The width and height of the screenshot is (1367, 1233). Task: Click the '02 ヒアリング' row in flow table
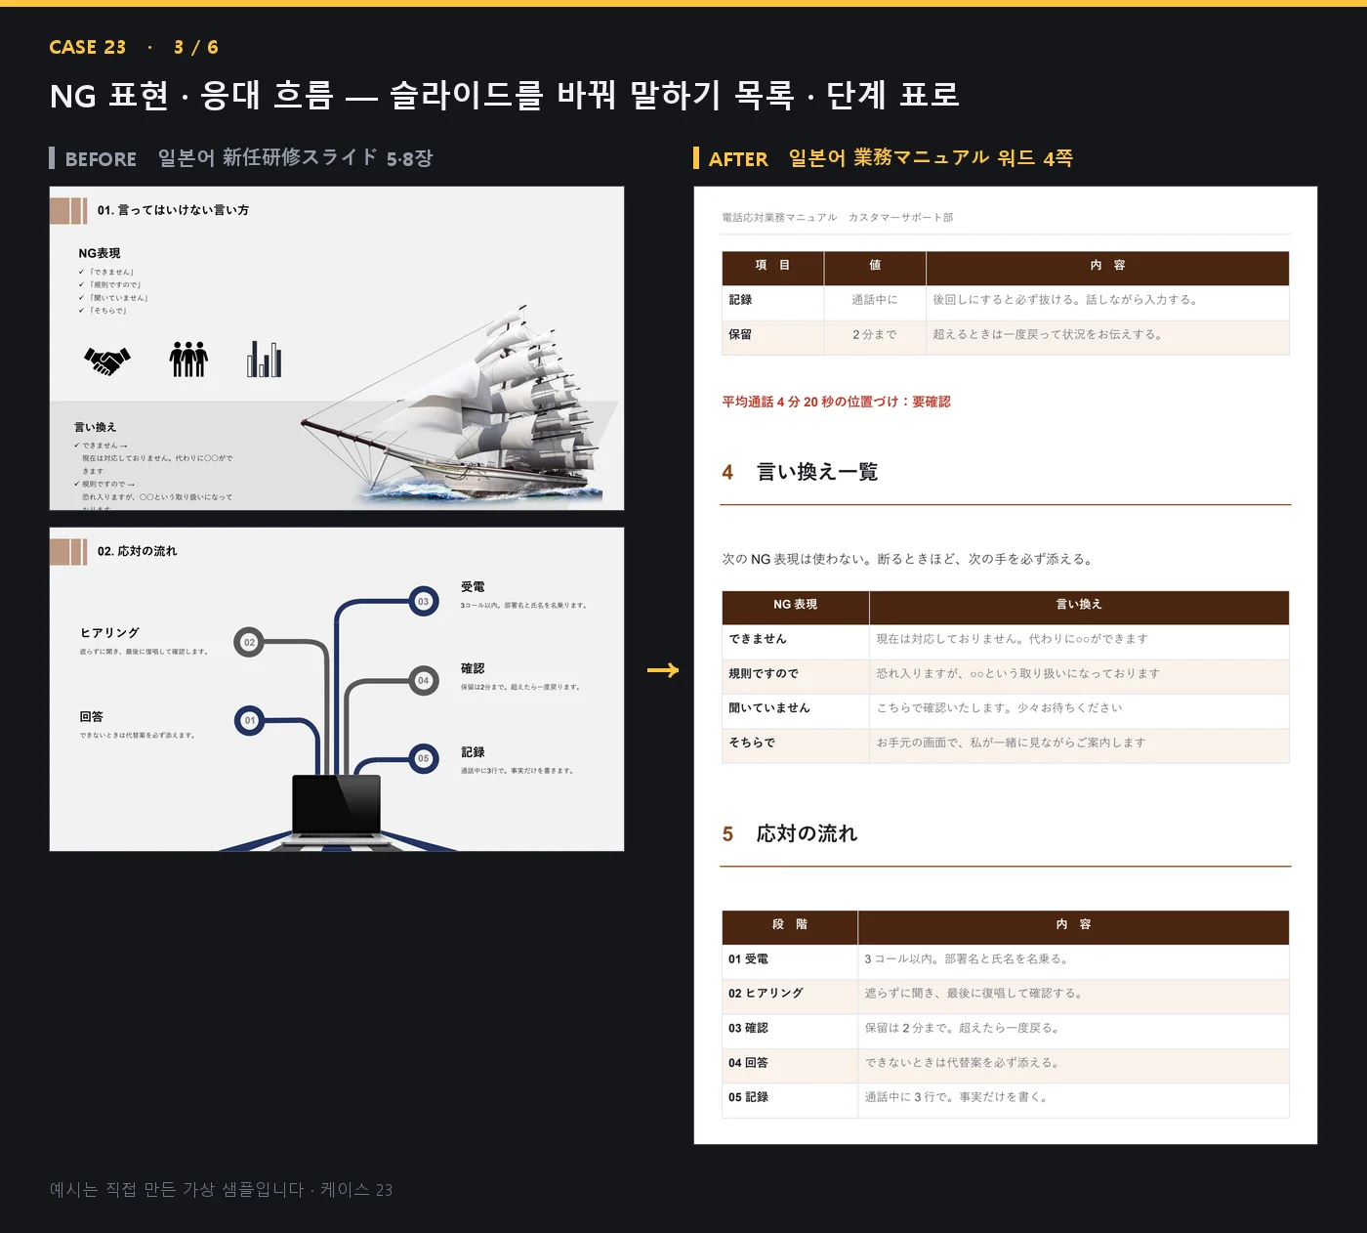tap(1006, 997)
